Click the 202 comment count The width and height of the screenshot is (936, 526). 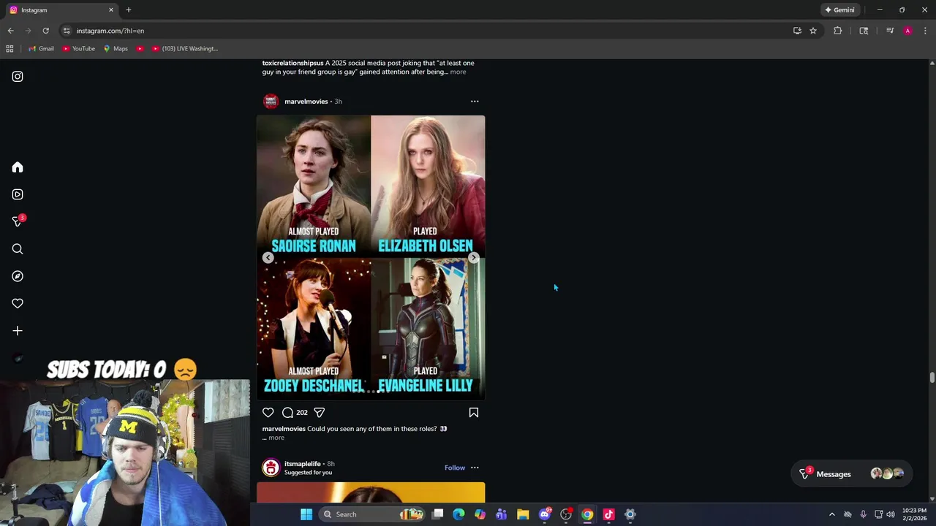(301, 413)
